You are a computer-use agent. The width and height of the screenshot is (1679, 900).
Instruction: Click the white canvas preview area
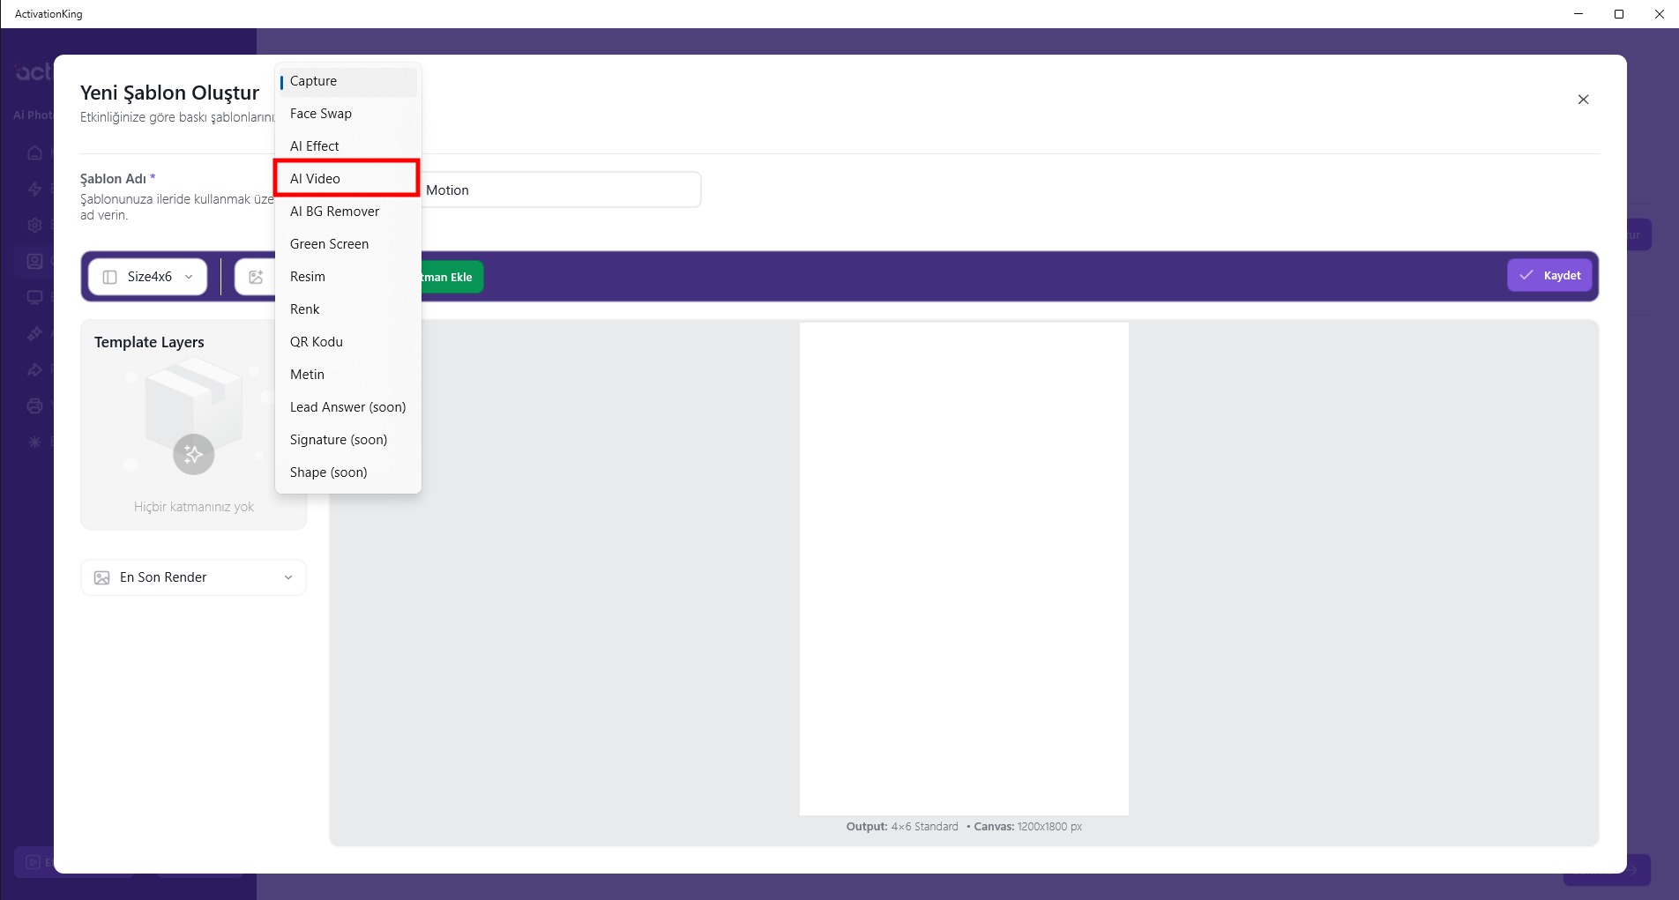click(x=963, y=568)
